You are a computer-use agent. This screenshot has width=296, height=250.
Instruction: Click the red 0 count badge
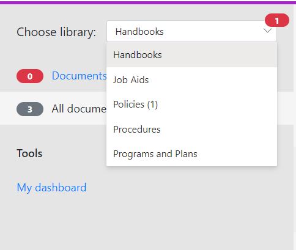tap(30, 76)
